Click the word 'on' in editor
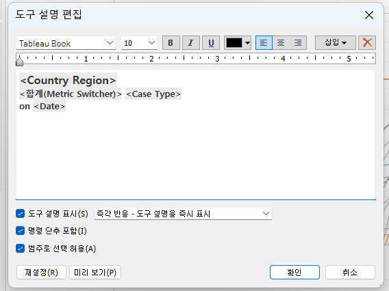 [25, 107]
